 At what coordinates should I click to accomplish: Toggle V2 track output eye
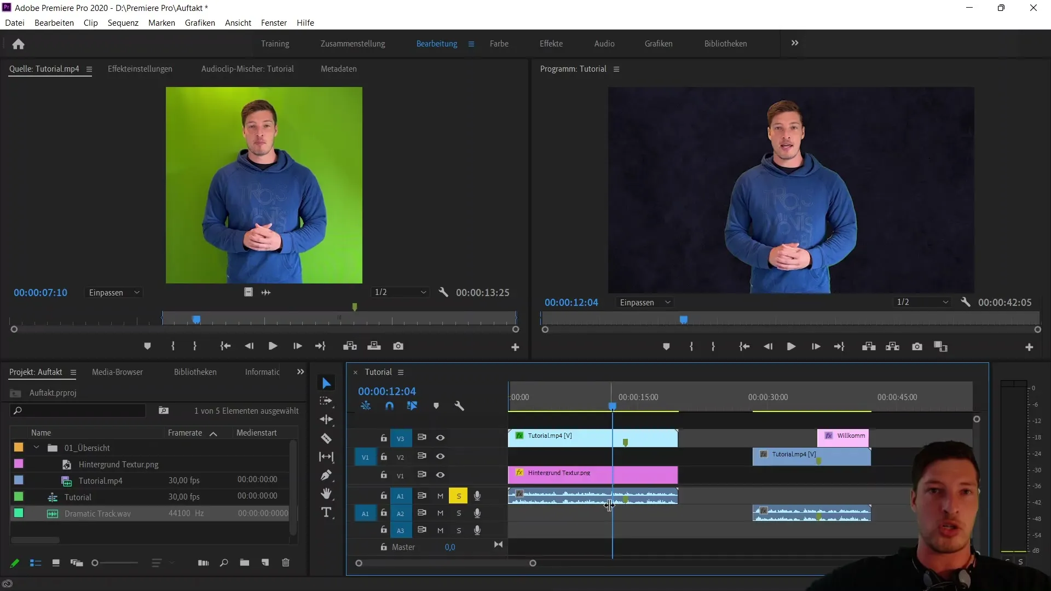pos(440,456)
